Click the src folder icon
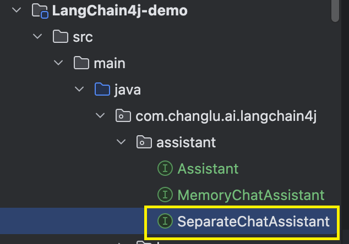The image size is (349, 244). pos(61,36)
